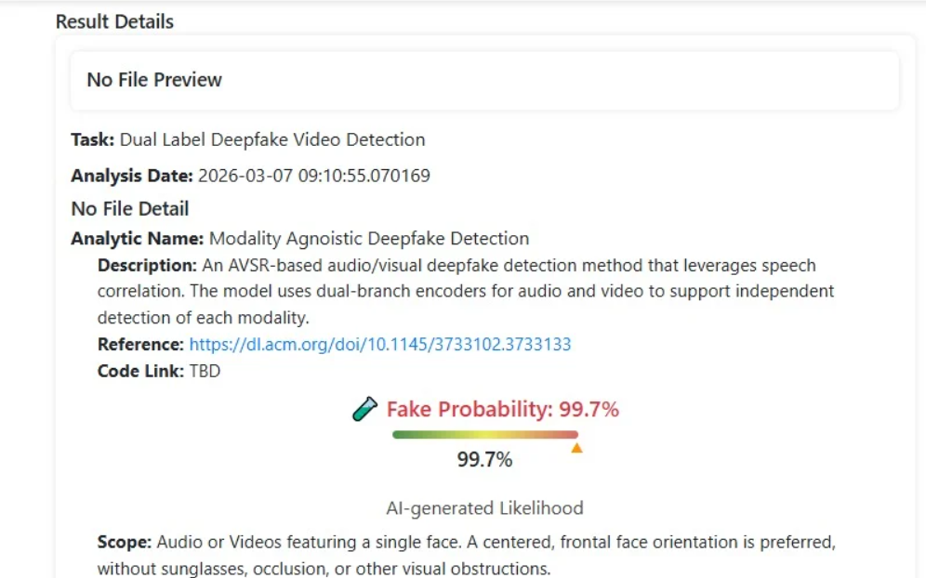
Task: Click the black 99.7% value below bar
Action: [484, 460]
